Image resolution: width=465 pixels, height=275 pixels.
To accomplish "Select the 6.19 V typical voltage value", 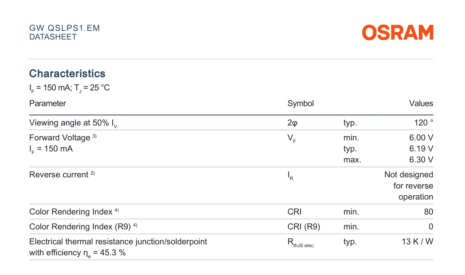I will pyautogui.click(x=421, y=149).
